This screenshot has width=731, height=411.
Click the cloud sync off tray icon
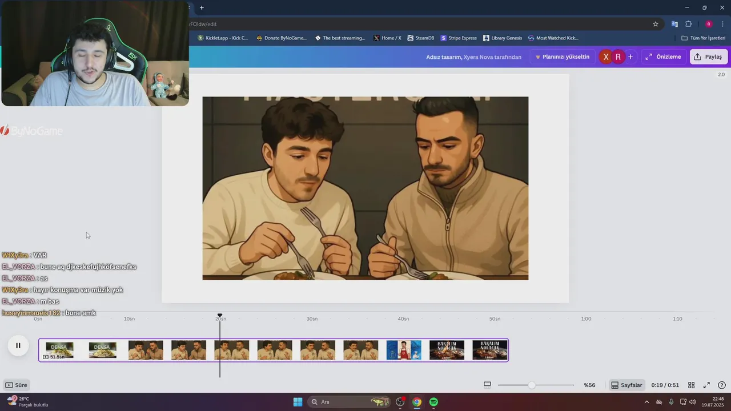[659, 402]
